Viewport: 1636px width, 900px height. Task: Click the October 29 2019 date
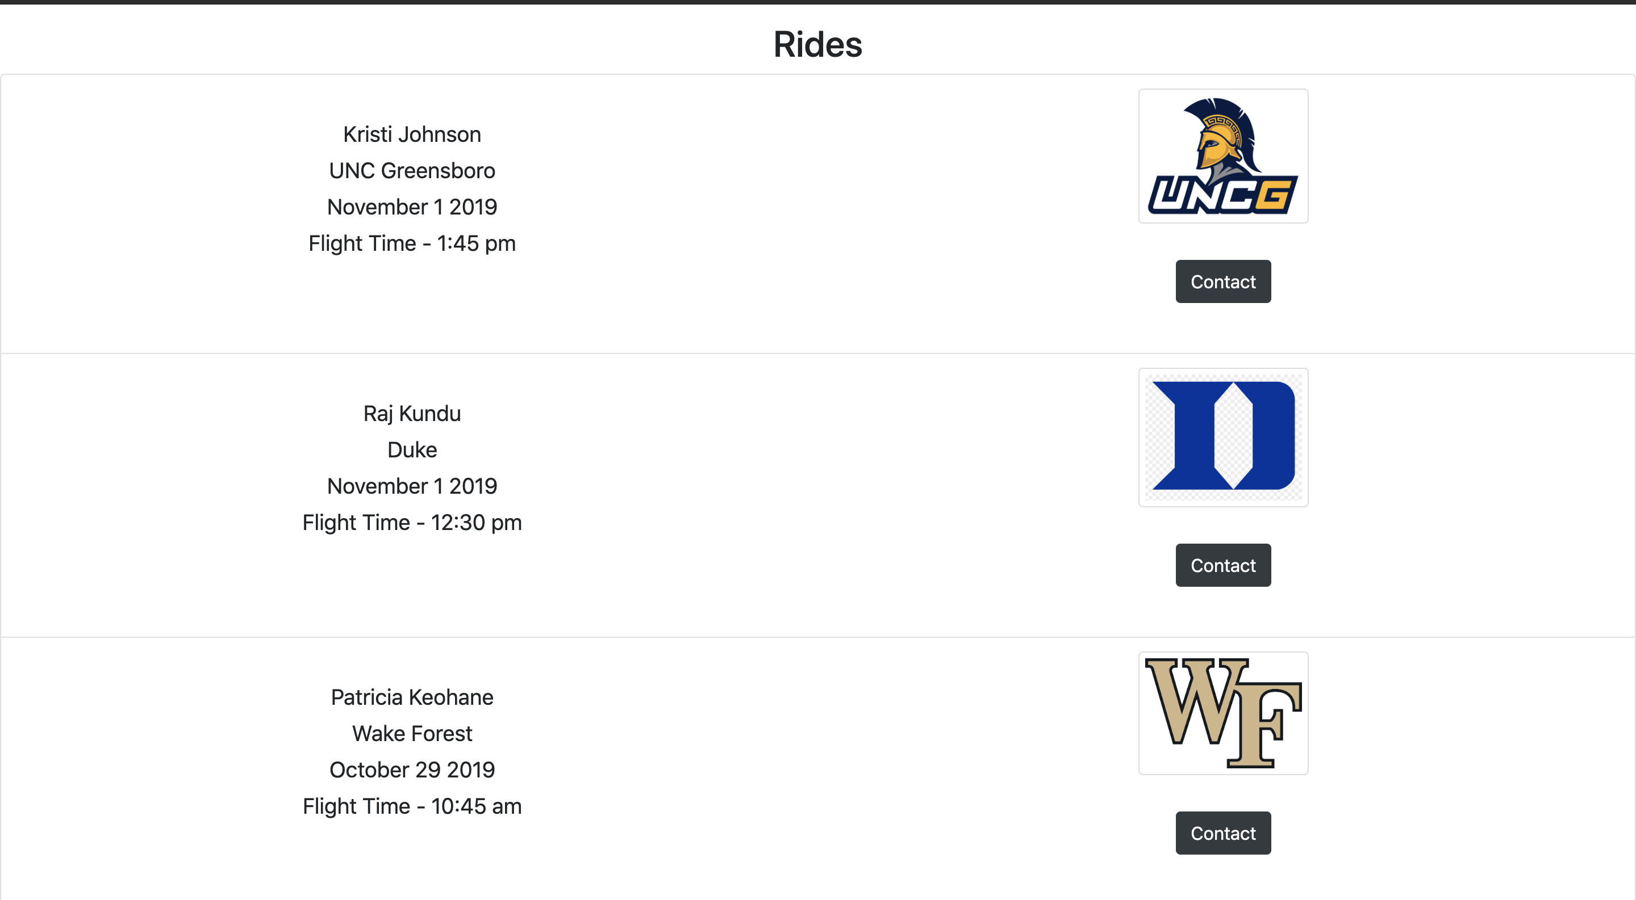[x=411, y=769]
